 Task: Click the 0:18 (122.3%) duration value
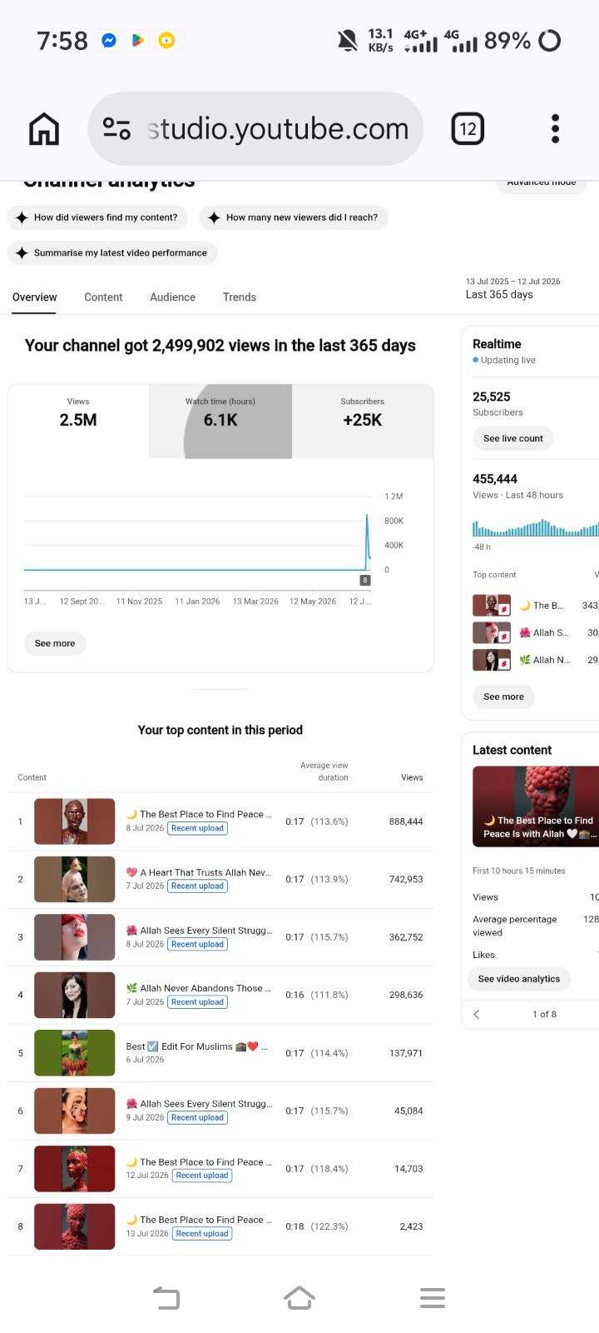[x=317, y=1226]
